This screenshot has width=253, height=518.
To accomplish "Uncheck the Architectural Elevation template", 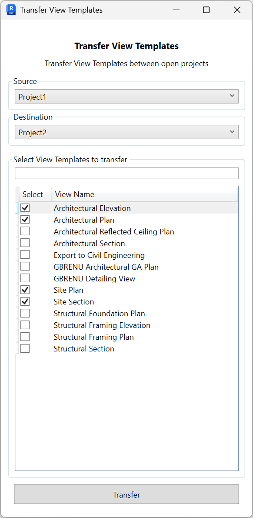I will tap(25, 207).
